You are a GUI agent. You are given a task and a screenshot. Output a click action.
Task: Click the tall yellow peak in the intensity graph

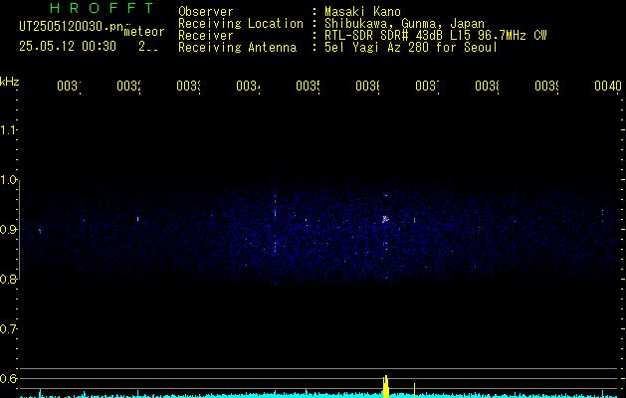tap(386, 386)
